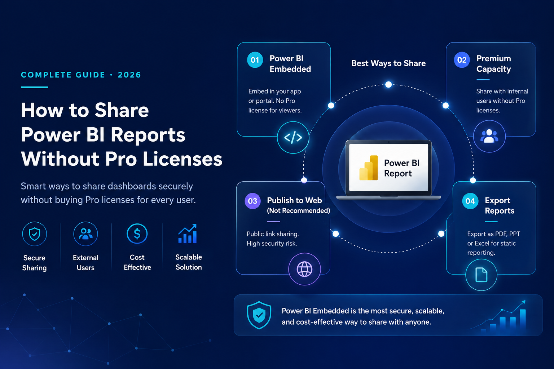This screenshot has width=554, height=369.
Task: Click the 03 number badge
Action: (x=252, y=201)
